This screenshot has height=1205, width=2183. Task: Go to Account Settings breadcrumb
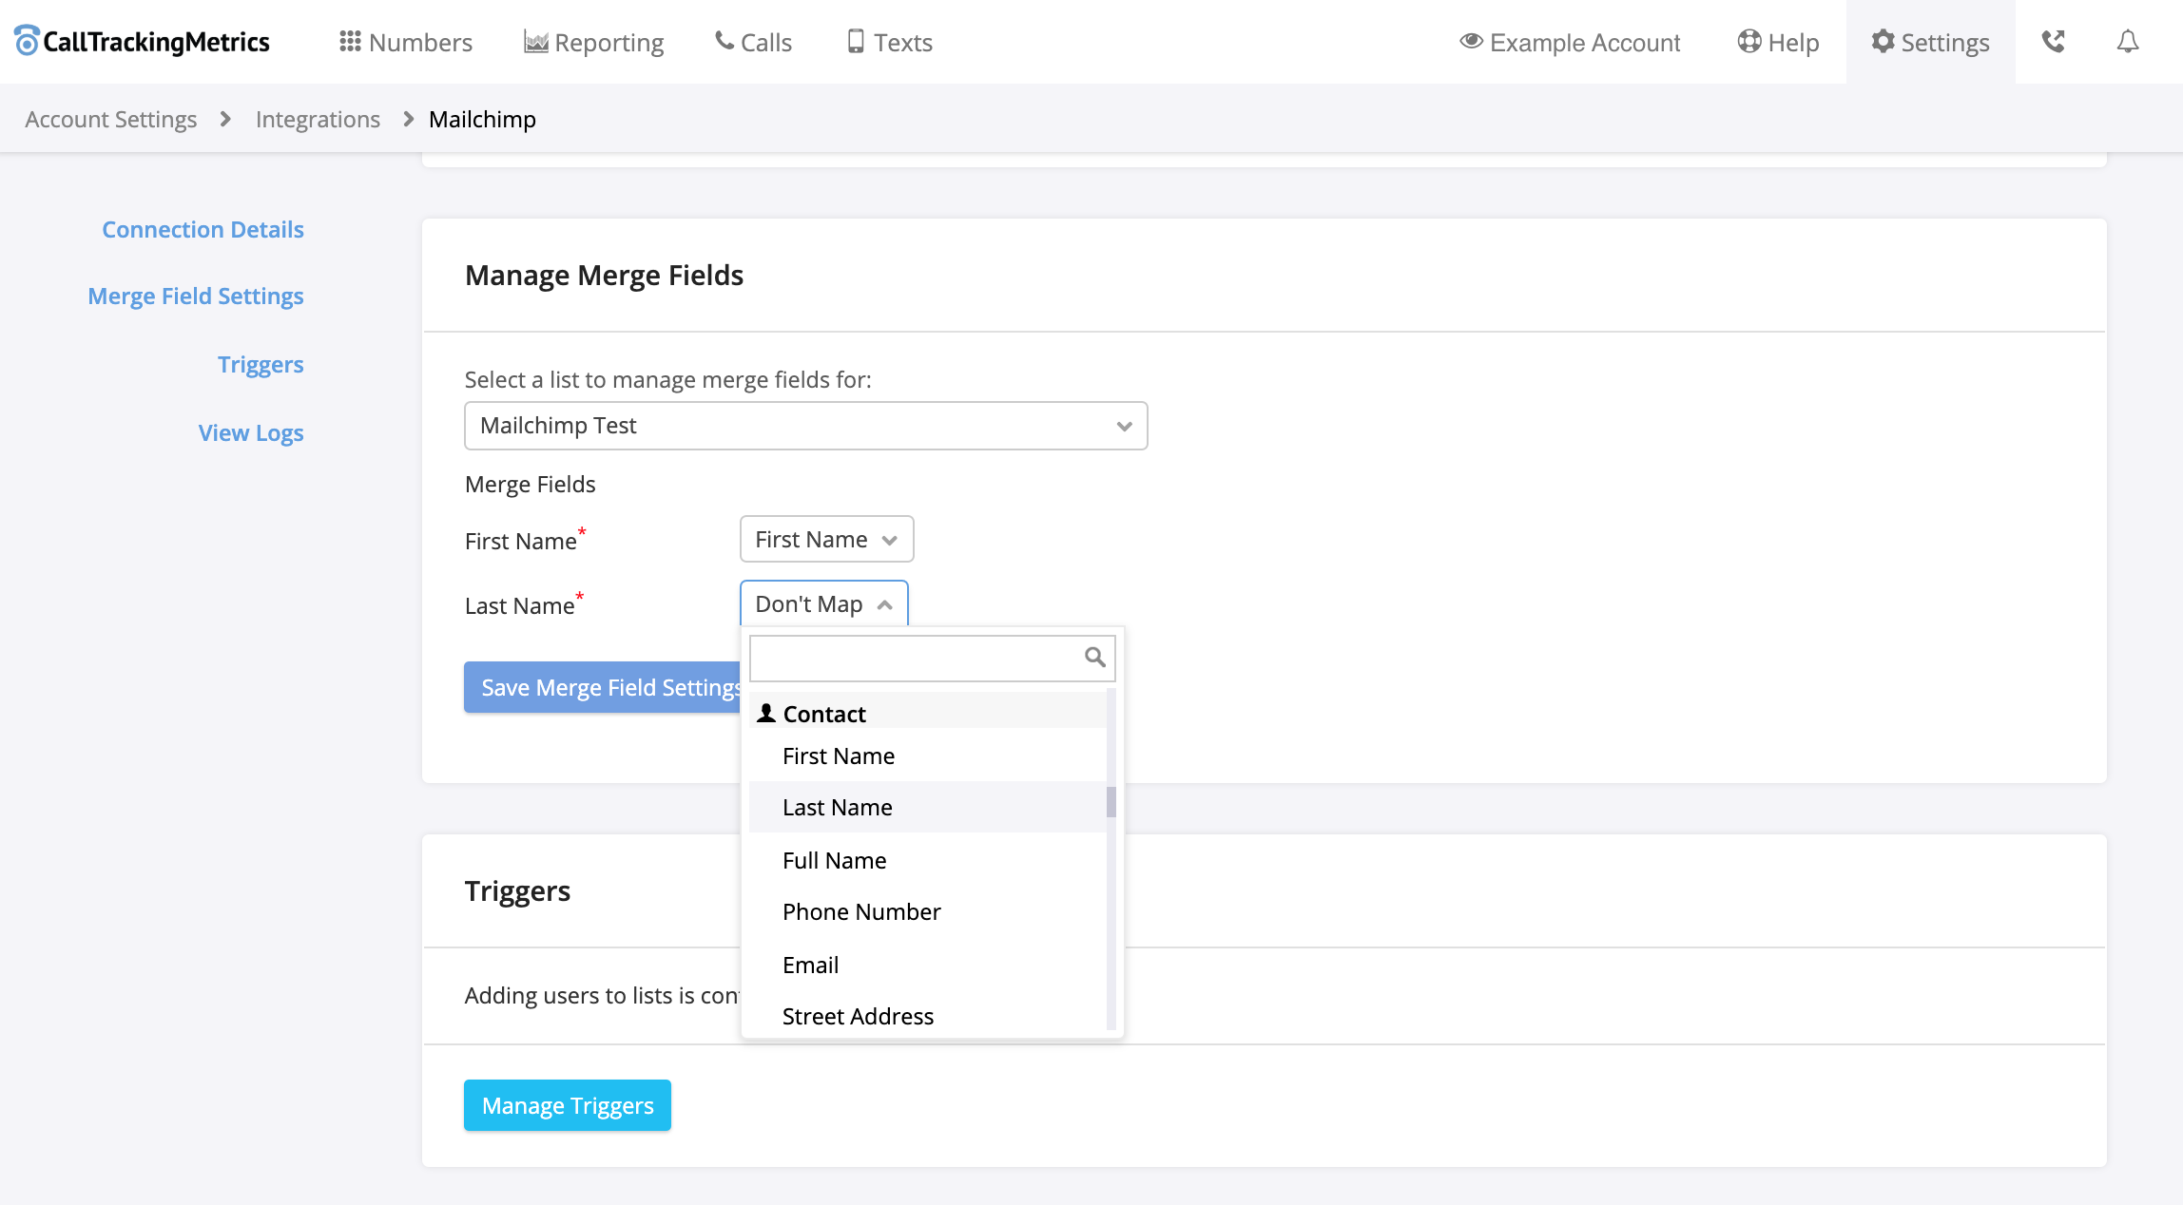110,119
